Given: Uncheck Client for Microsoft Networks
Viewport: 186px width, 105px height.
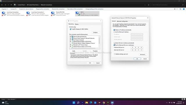Looking at the screenshot, I should [70, 36].
